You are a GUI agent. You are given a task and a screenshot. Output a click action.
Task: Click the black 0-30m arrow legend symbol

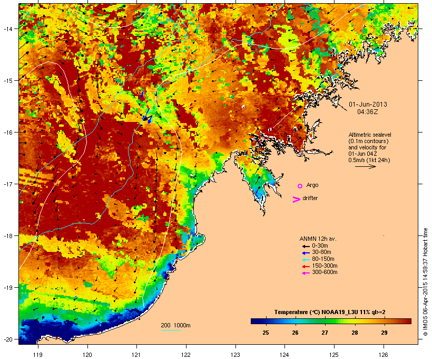[306, 247]
